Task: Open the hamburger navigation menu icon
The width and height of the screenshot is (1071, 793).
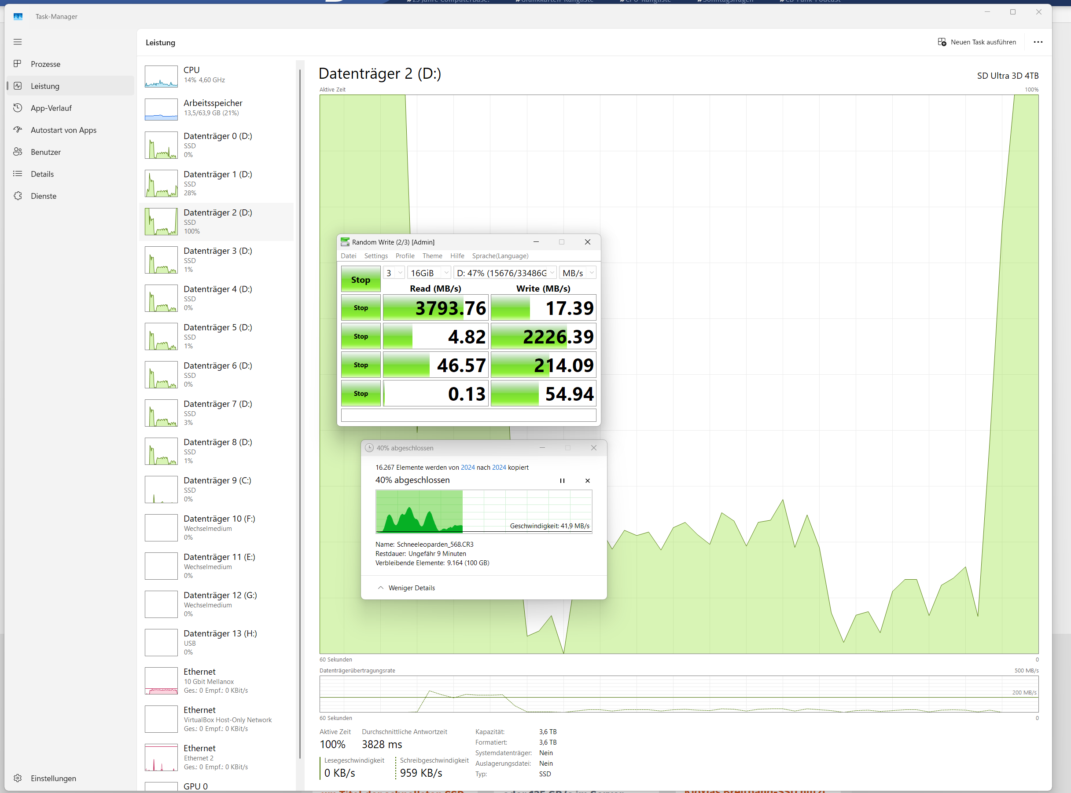Action: (18, 42)
